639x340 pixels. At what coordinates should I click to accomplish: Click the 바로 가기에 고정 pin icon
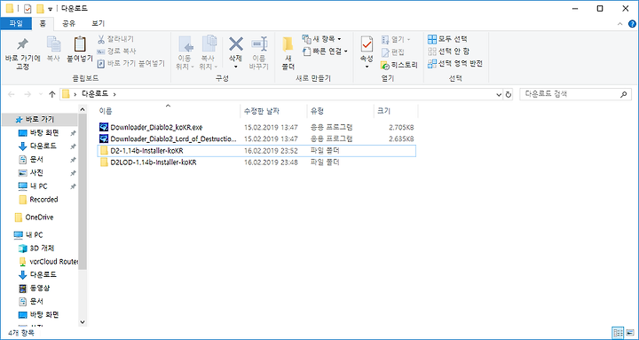tap(22, 44)
